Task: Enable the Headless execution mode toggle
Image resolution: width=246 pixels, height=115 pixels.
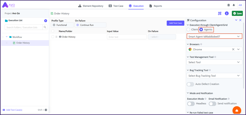Action: [x=191, y=104]
